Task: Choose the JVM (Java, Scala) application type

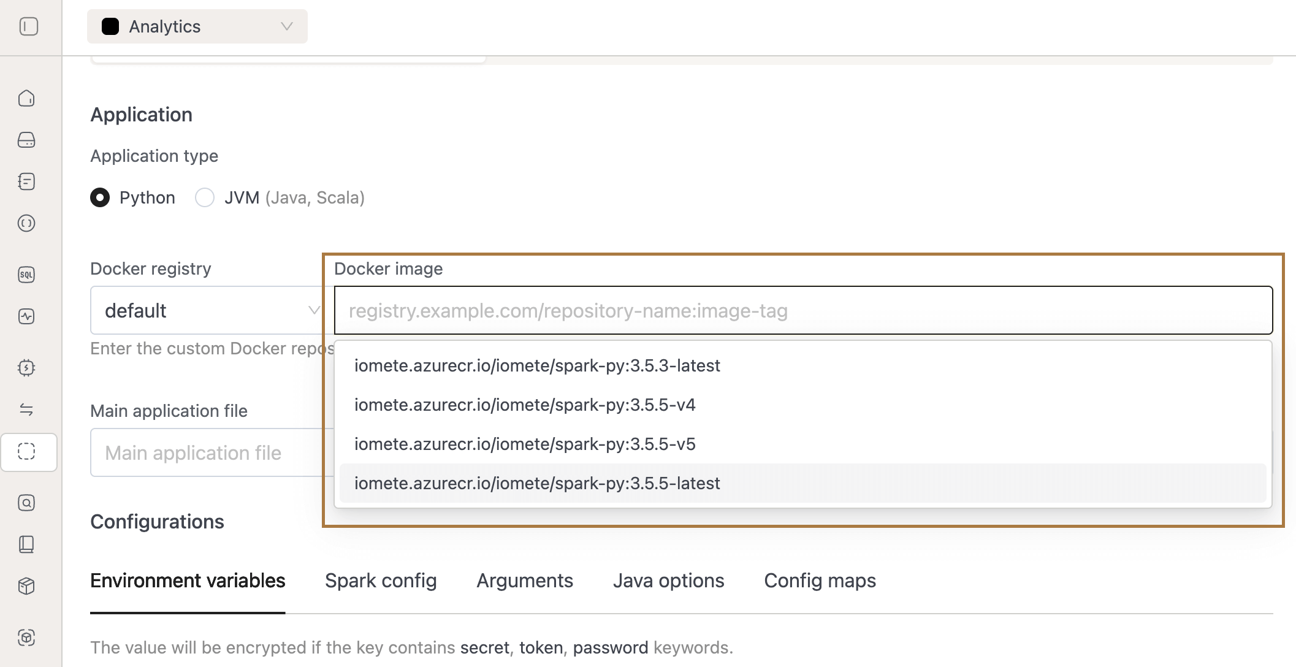Action: [x=205, y=197]
